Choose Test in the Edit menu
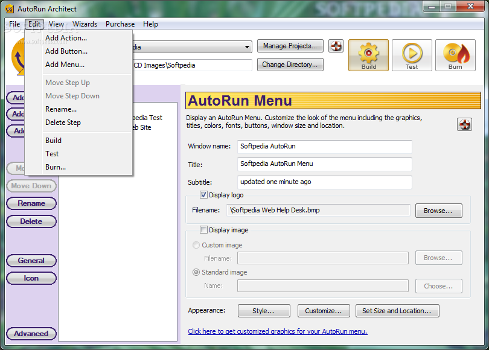Image resolution: width=489 pixels, height=350 pixels. [x=78, y=154]
